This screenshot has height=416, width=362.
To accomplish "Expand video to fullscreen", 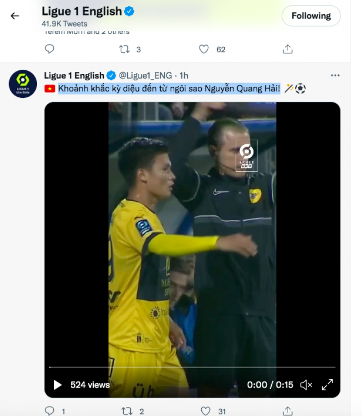I will (327, 385).
